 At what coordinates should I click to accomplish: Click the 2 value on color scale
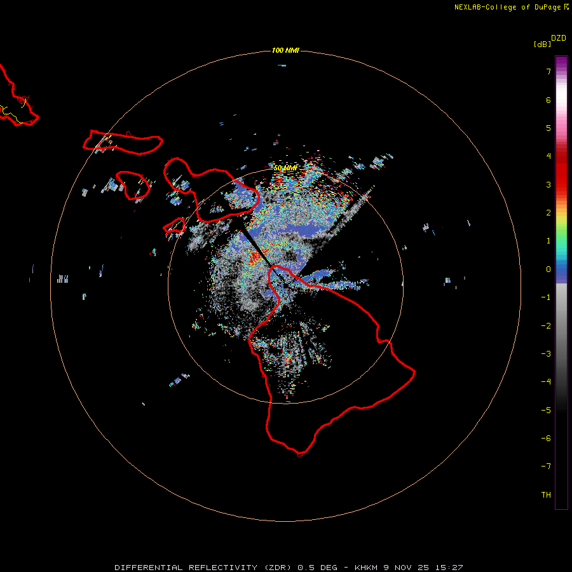(548, 213)
